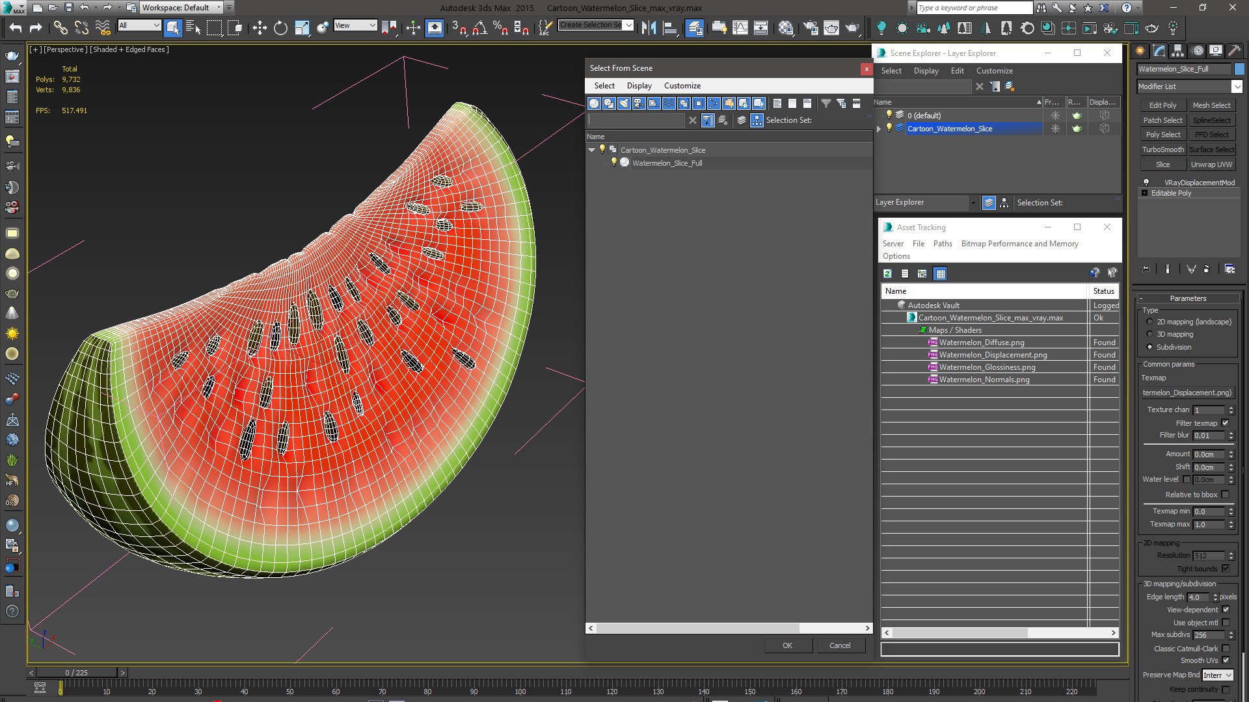The width and height of the screenshot is (1249, 702).
Task: Collapse Cartoon_Watermelon_Slice tree in Select From Scene
Action: pyautogui.click(x=591, y=150)
